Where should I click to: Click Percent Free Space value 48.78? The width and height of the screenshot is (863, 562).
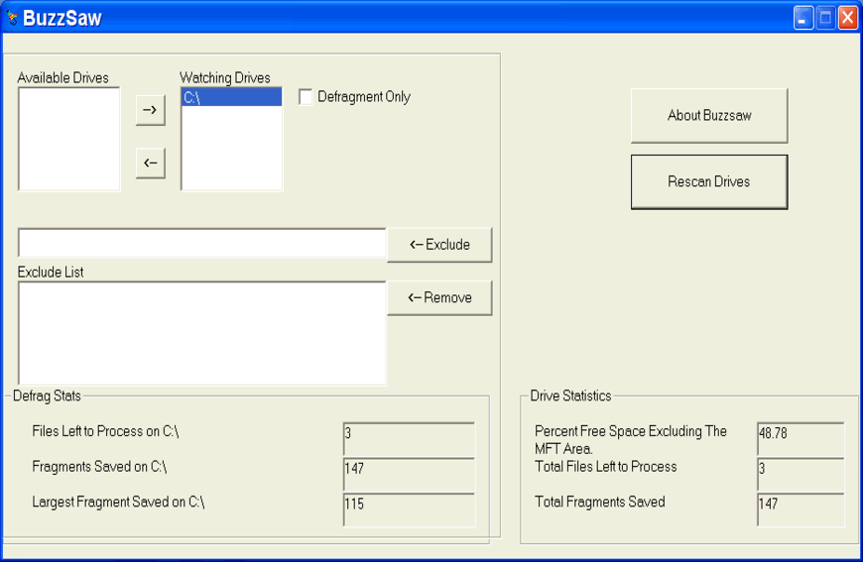[x=801, y=439]
